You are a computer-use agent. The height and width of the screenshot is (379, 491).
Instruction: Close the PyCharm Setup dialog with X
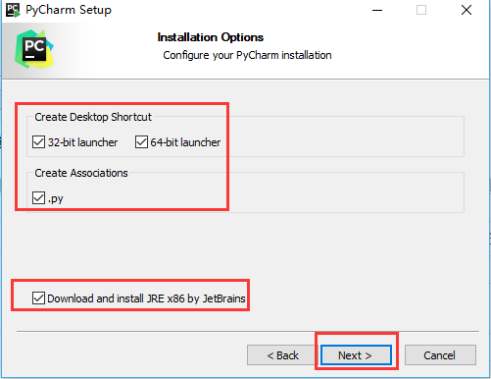tap(466, 10)
